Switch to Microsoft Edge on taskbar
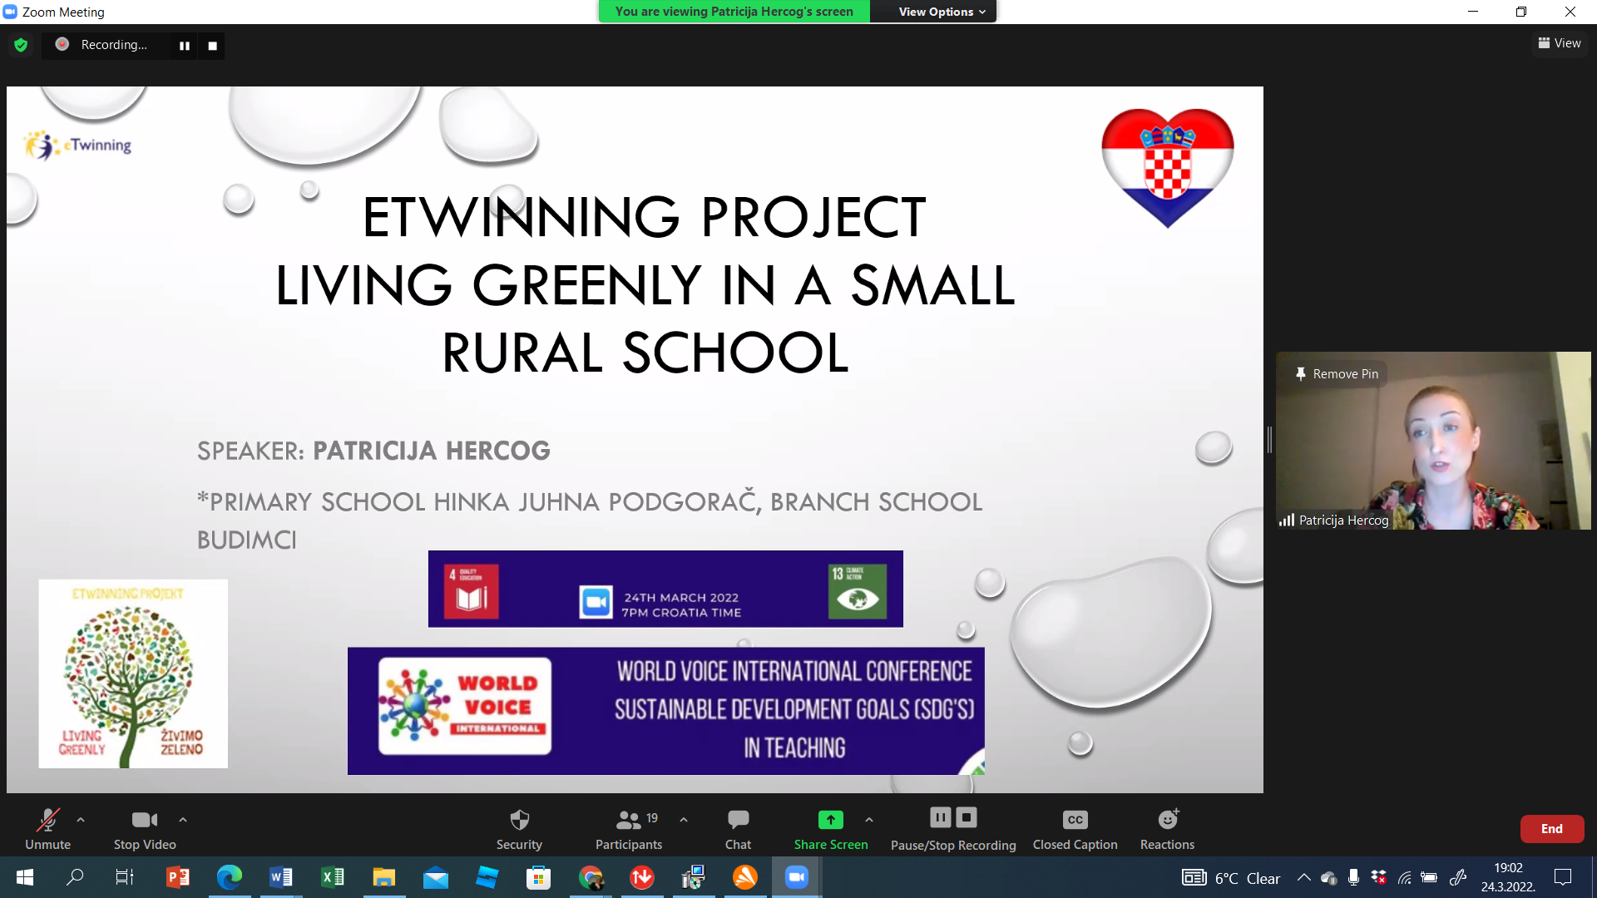The height and width of the screenshot is (898, 1597). click(229, 877)
